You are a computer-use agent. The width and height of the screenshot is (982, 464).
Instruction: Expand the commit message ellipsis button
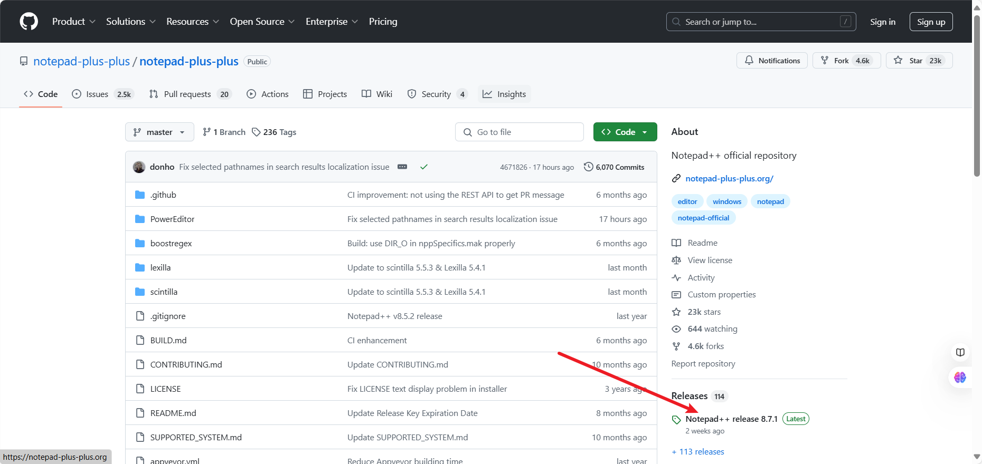402,167
